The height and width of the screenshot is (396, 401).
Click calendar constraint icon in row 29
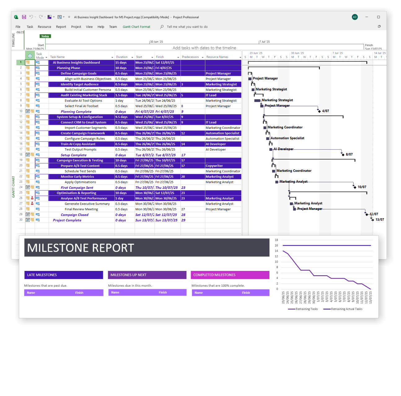click(28, 214)
